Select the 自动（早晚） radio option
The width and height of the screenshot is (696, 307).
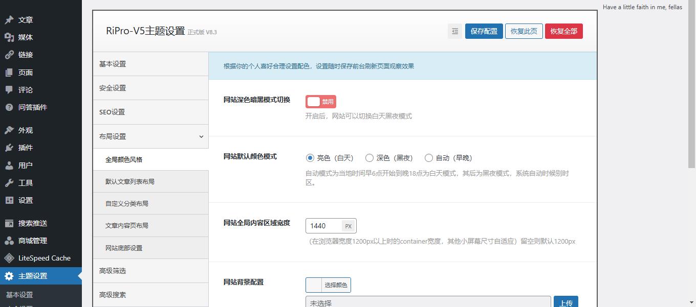coord(429,158)
